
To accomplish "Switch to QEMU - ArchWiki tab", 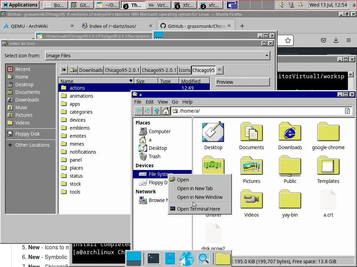I will point(39,26).
